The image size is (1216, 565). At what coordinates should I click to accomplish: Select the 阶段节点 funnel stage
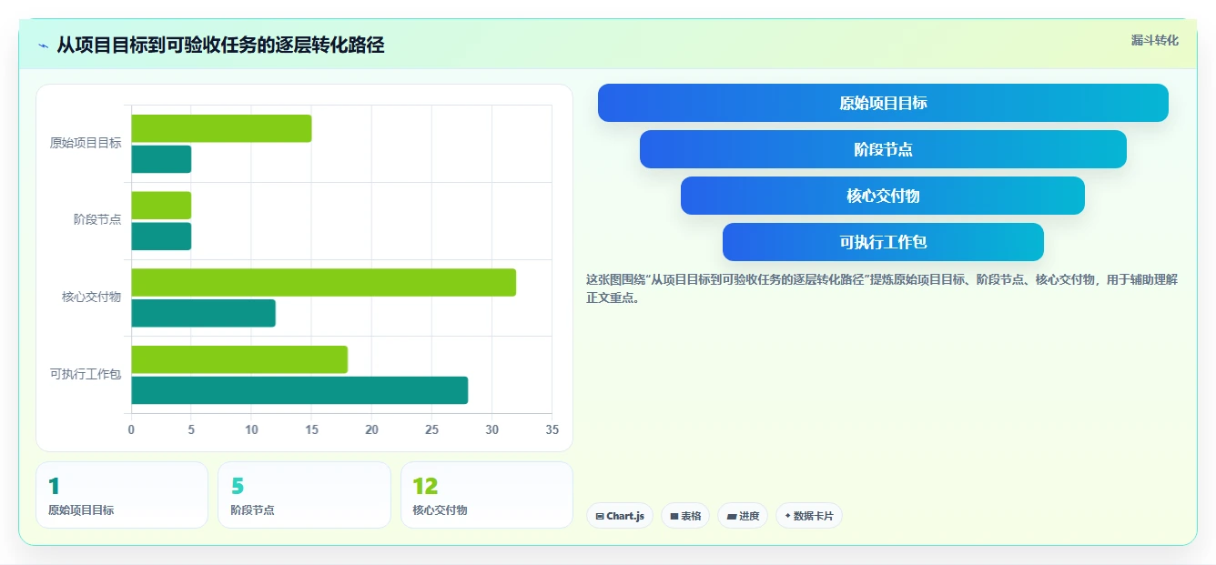[x=883, y=149]
